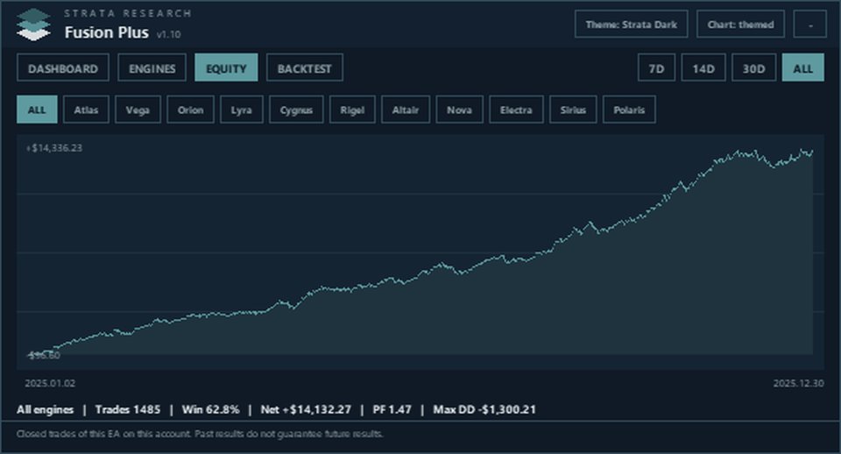Viewport: 841px width, 454px height.
Task: Open the BACKTEST tab
Action: tap(304, 67)
